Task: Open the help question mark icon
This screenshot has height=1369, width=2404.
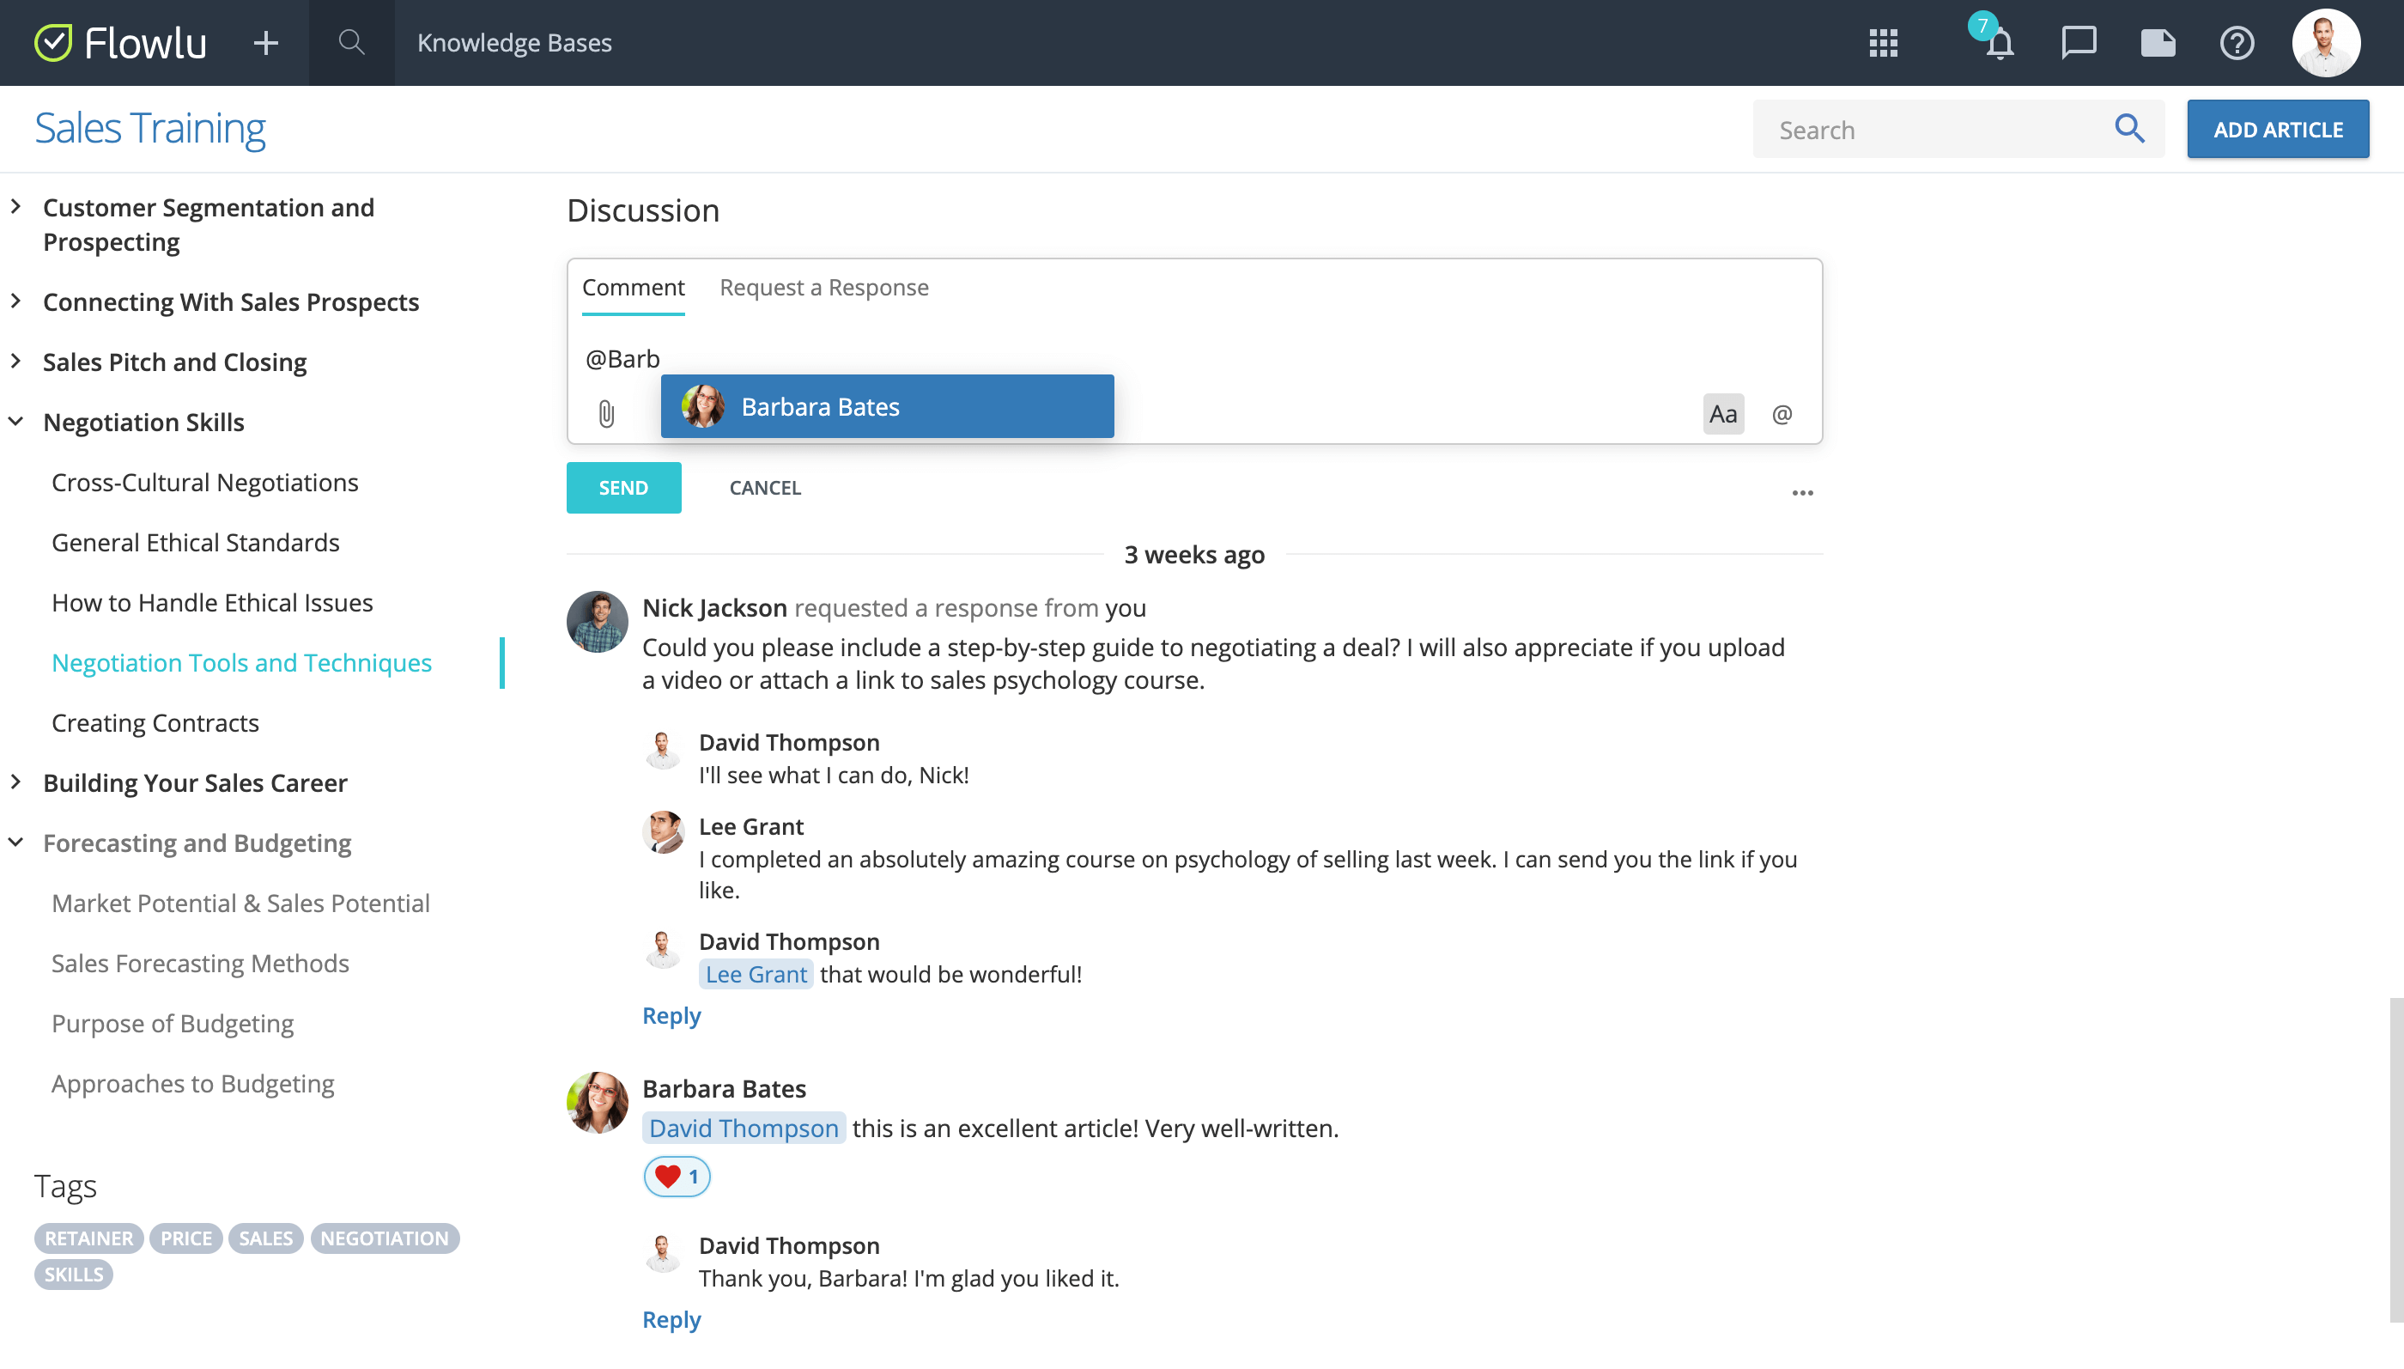Action: [x=2237, y=42]
